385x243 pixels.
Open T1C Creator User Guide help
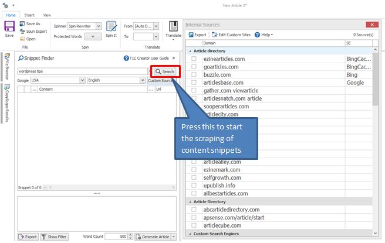point(146,59)
